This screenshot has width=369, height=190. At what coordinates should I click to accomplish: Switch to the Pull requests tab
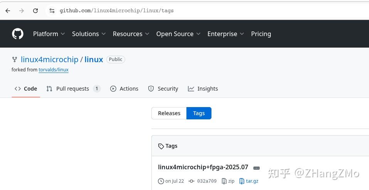tap(73, 89)
